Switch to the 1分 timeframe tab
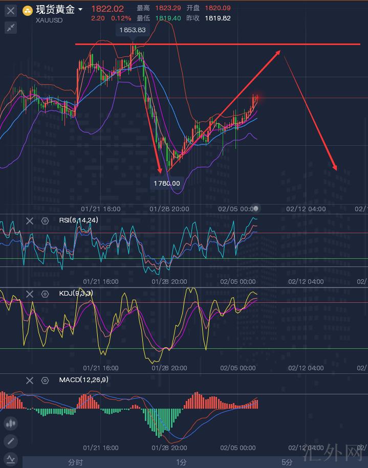Image resolution: width=368 pixels, height=468 pixels. pos(181,462)
